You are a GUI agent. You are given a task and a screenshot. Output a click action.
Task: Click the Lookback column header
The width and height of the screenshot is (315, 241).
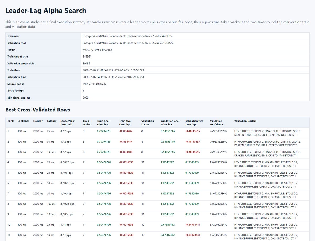coord(23,121)
